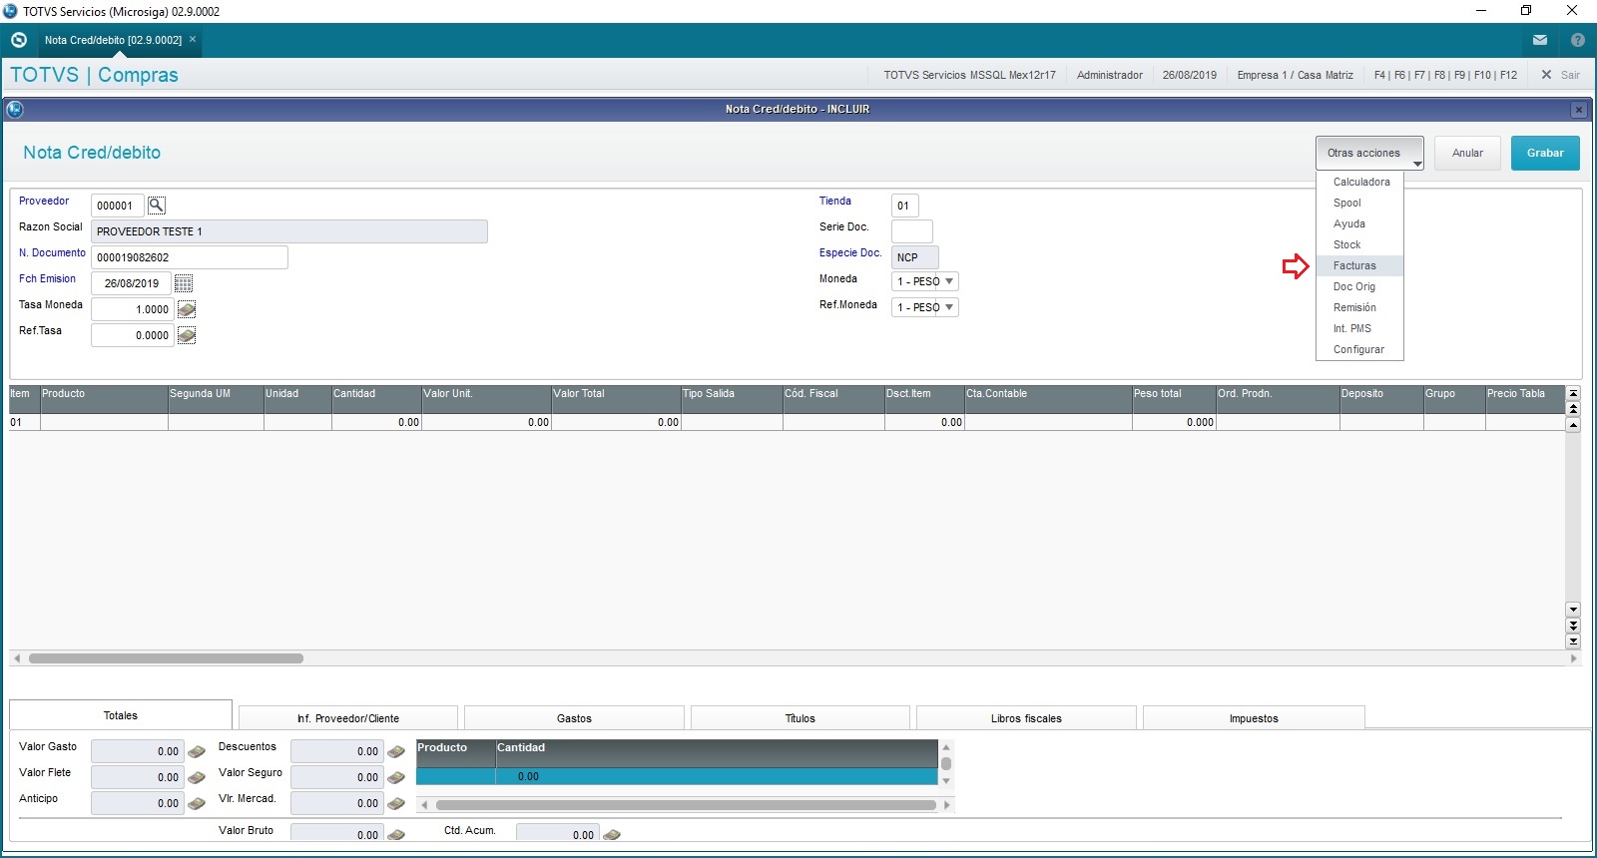Click Anticipo money icon
1597x858 pixels.
click(x=197, y=803)
